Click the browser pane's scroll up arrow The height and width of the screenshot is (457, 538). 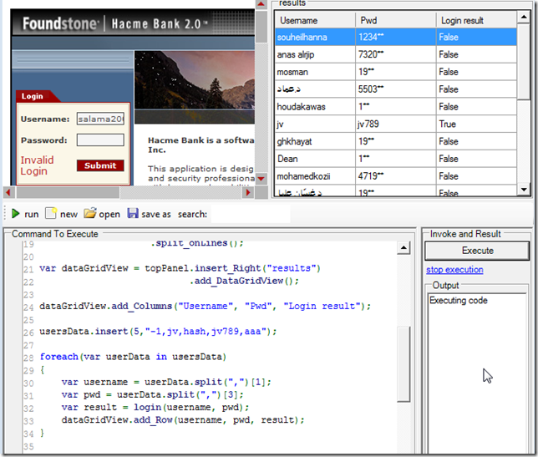[x=261, y=6]
